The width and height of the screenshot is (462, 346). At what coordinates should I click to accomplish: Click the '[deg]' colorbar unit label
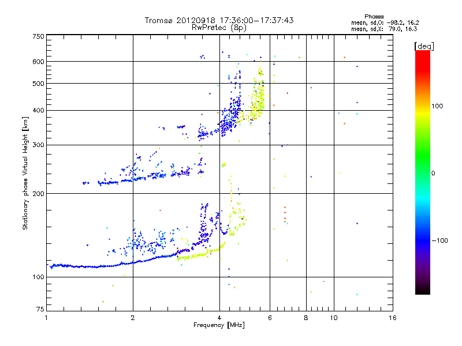pyautogui.click(x=424, y=46)
